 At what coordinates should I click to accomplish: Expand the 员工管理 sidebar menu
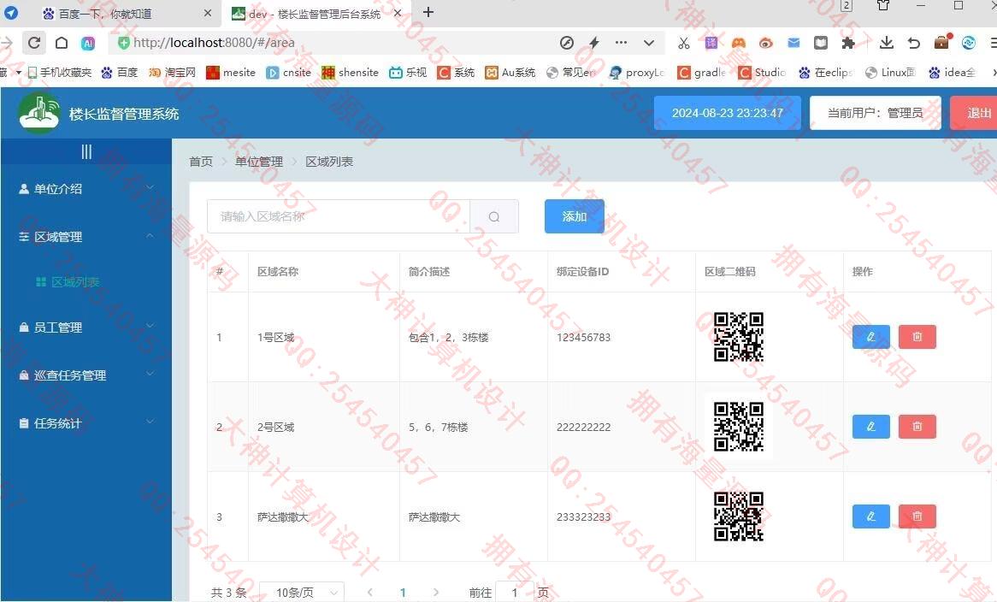(86, 328)
